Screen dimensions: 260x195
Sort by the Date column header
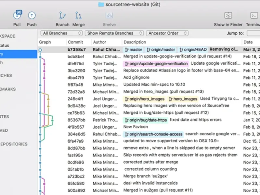pos(248,42)
